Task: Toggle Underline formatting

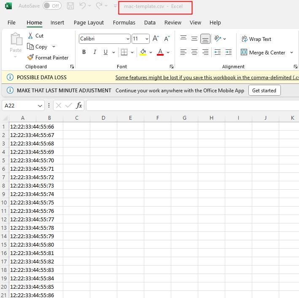Action: [x=106, y=52]
